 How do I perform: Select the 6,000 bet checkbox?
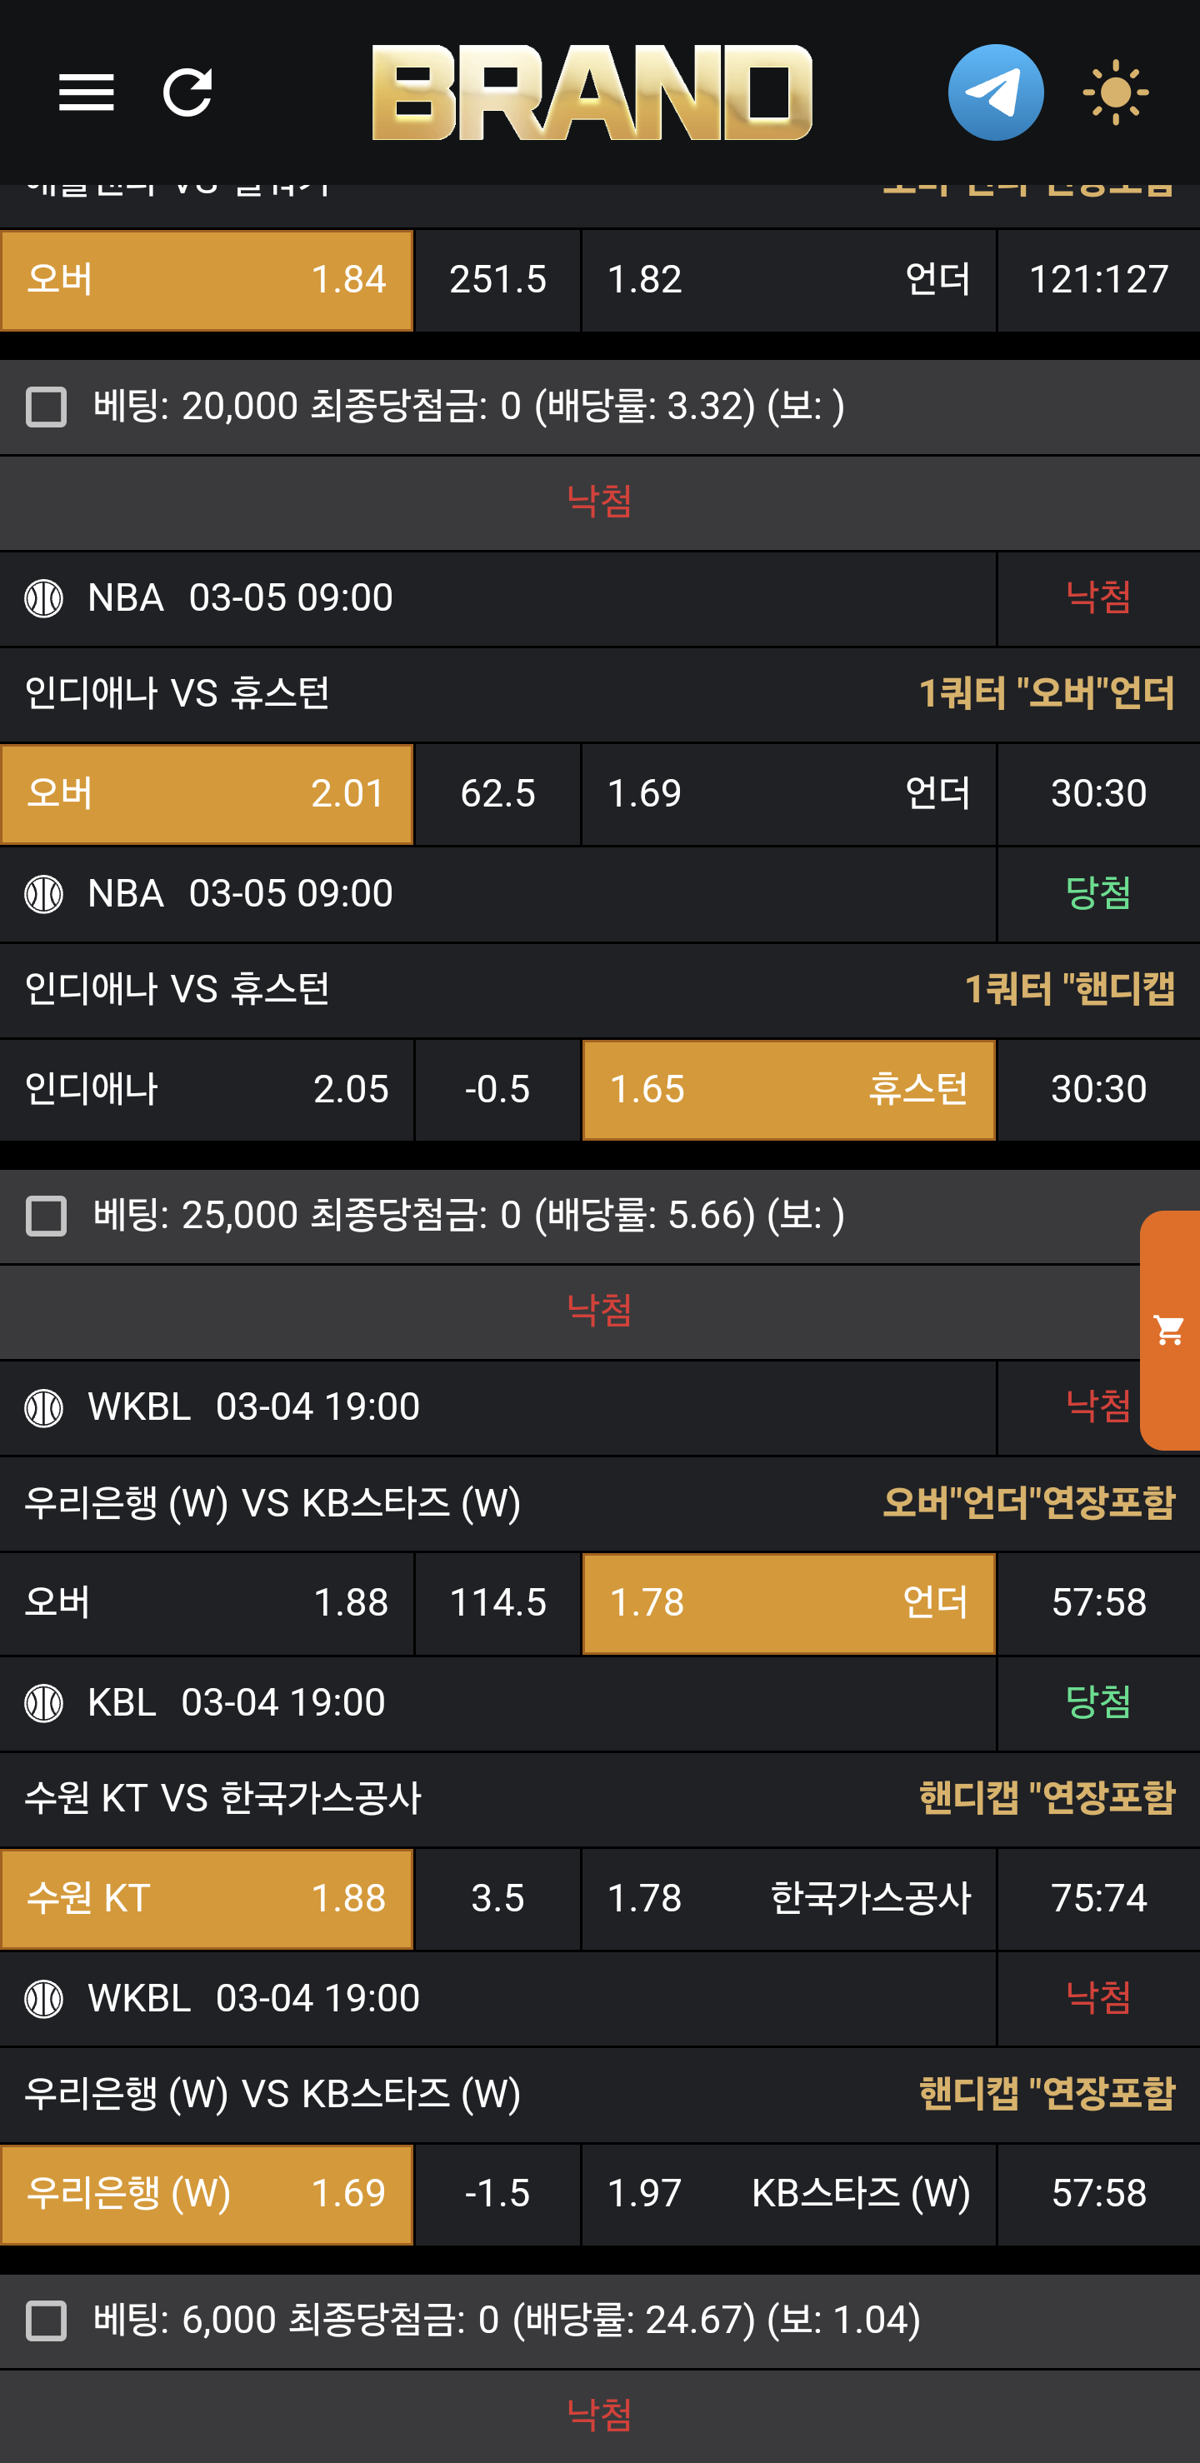point(46,2321)
